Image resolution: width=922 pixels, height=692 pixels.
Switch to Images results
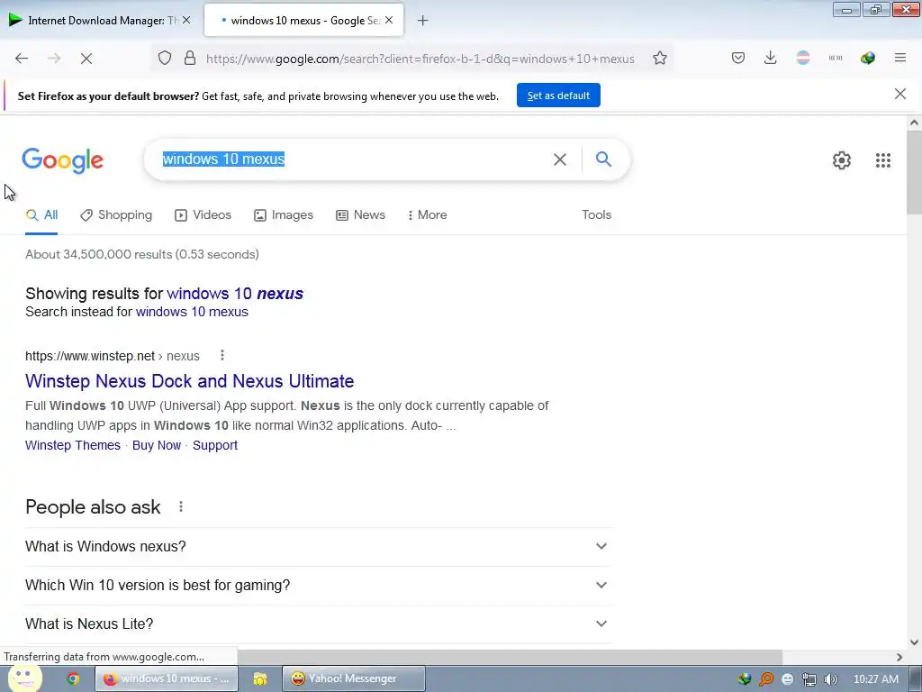[x=284, y=215]
